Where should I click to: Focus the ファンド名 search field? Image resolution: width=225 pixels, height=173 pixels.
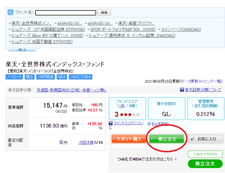[x=66, y=13]
